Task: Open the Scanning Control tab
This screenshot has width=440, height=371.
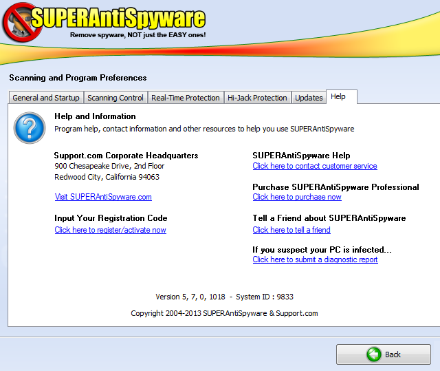Action: tap(115, 98)
